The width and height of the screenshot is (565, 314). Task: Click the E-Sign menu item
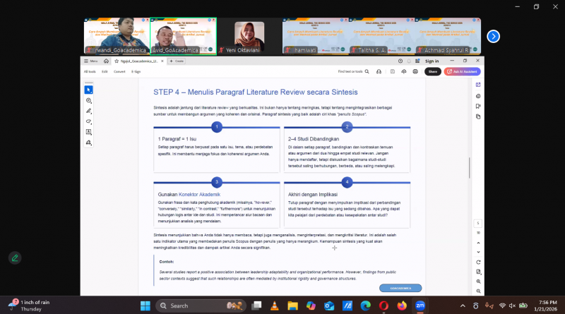tap(137, 71)
